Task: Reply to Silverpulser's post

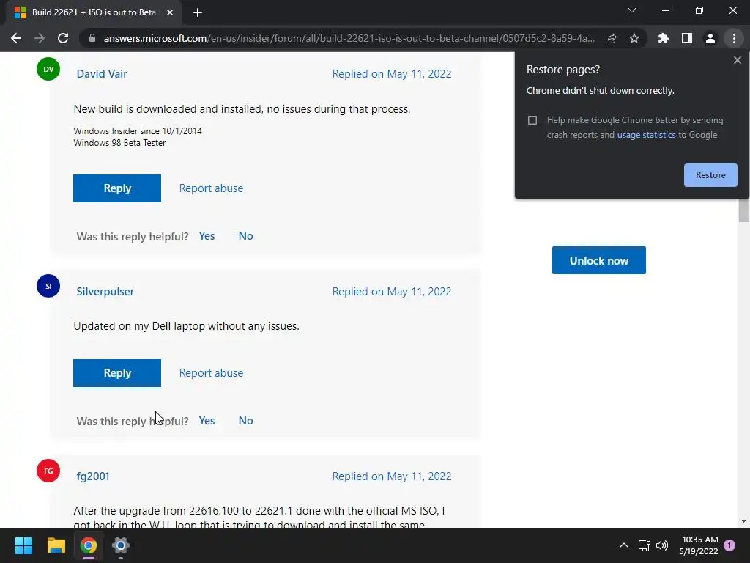Action: 117,373
